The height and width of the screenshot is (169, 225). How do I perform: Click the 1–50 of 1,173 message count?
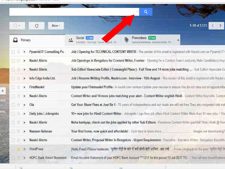[x=198, y=26]
